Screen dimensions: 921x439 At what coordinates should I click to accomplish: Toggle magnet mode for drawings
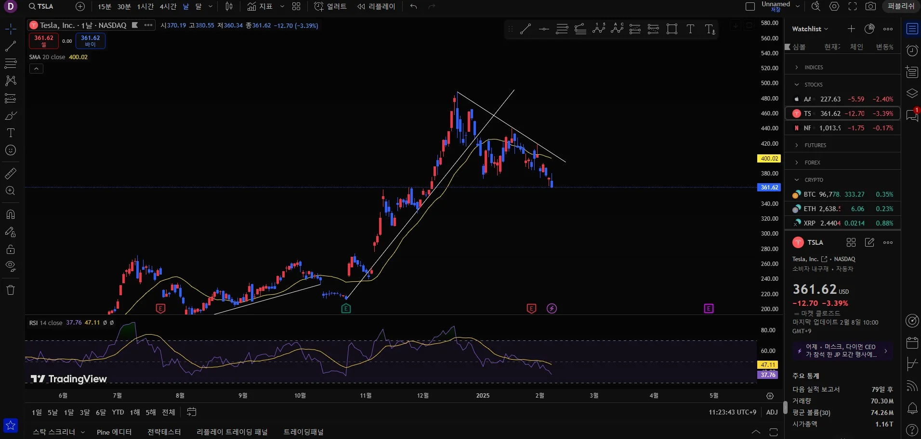(11, 214)
